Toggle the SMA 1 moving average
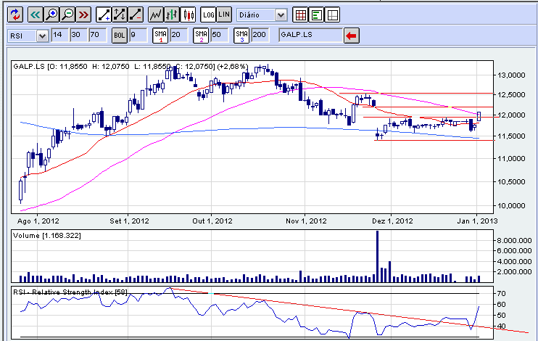This screenshot has width=538, height=341. (160, 36)
